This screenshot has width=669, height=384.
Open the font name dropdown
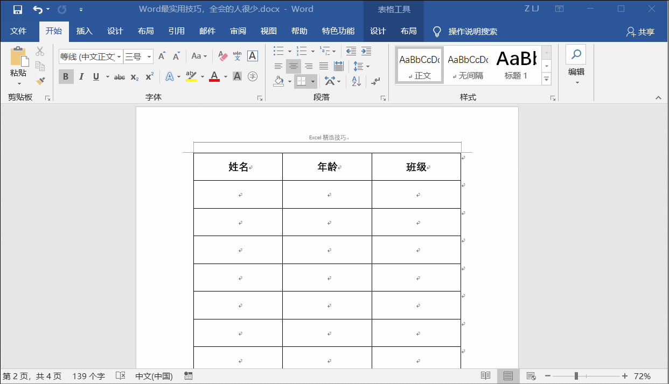[119, 56]
